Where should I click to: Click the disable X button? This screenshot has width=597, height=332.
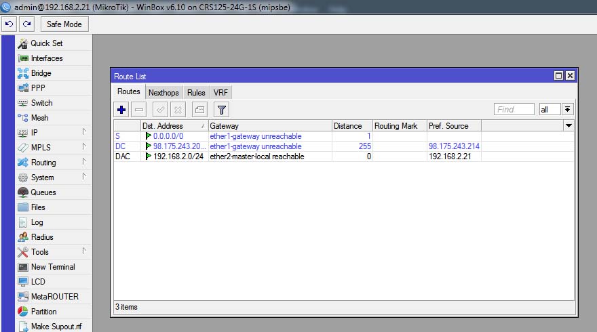178,110
